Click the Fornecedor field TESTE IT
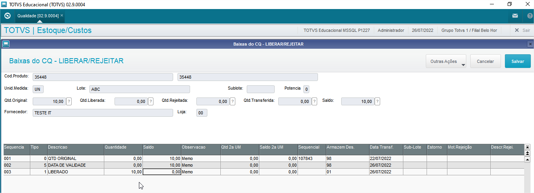Image resolution: width=534 pixels, height=193 pixels. pyautogui.click(x=103, y=113)
